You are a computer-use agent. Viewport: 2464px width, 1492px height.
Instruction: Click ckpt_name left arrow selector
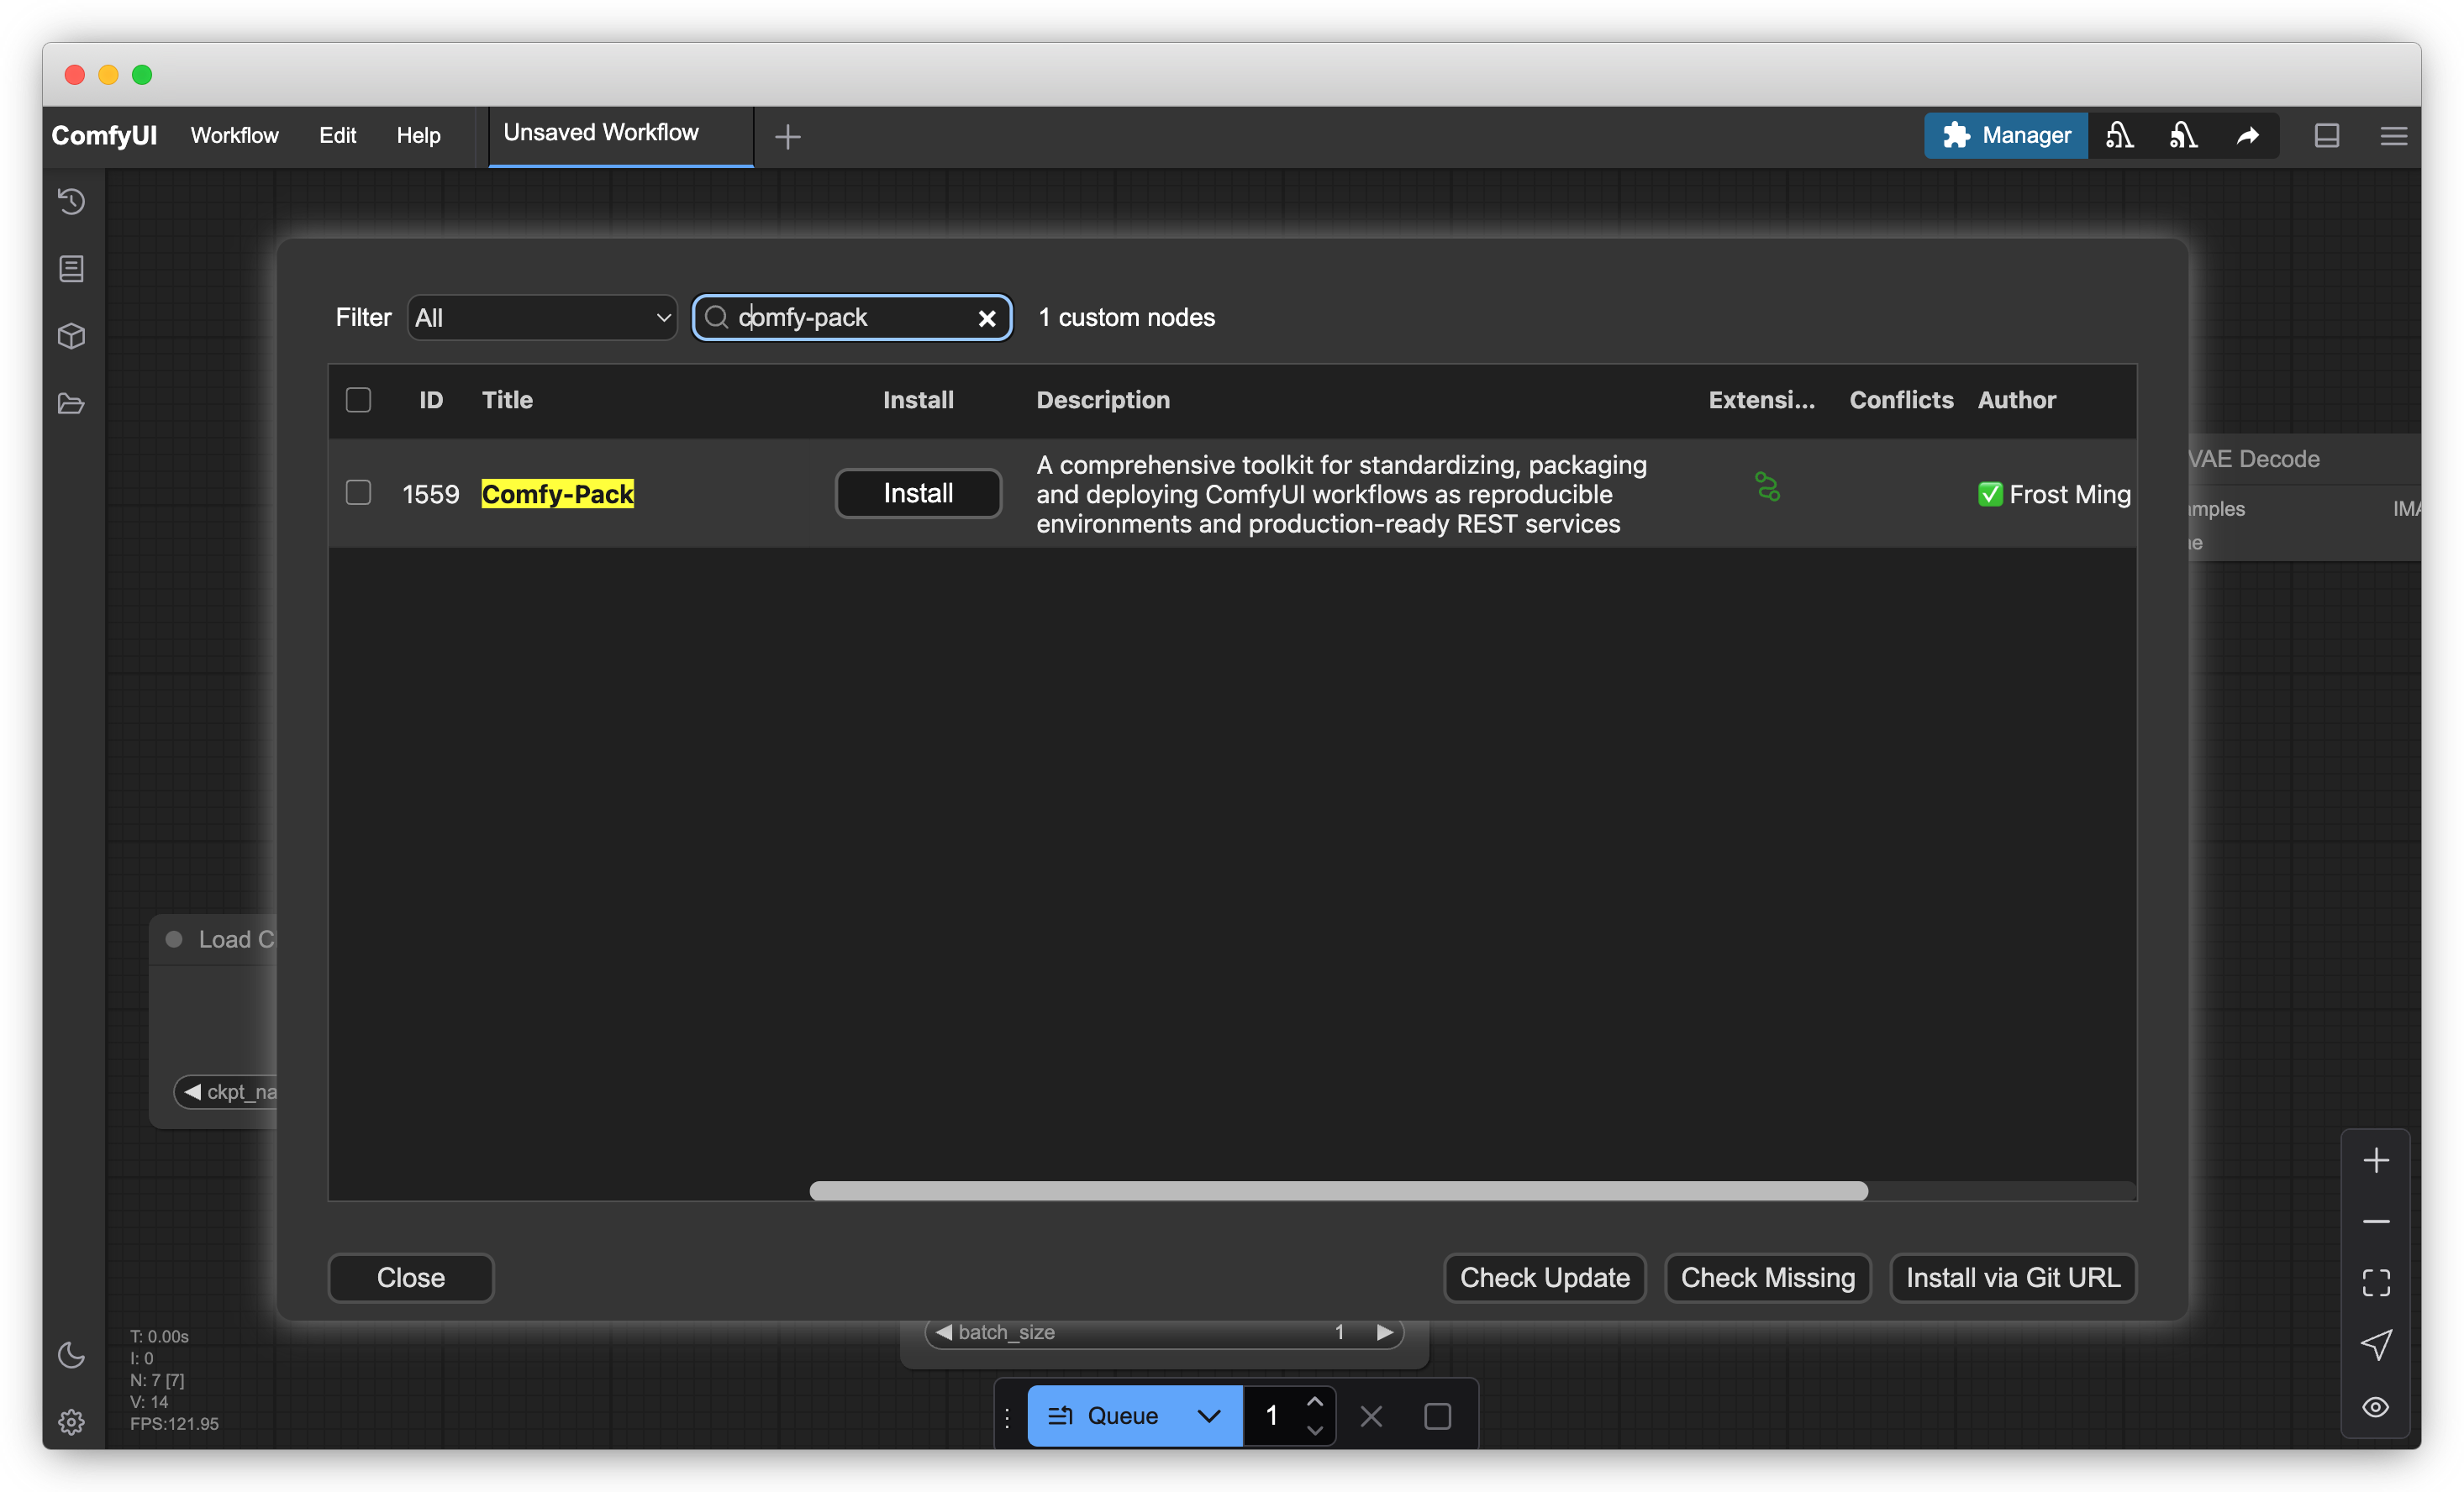coord(193,1091)
